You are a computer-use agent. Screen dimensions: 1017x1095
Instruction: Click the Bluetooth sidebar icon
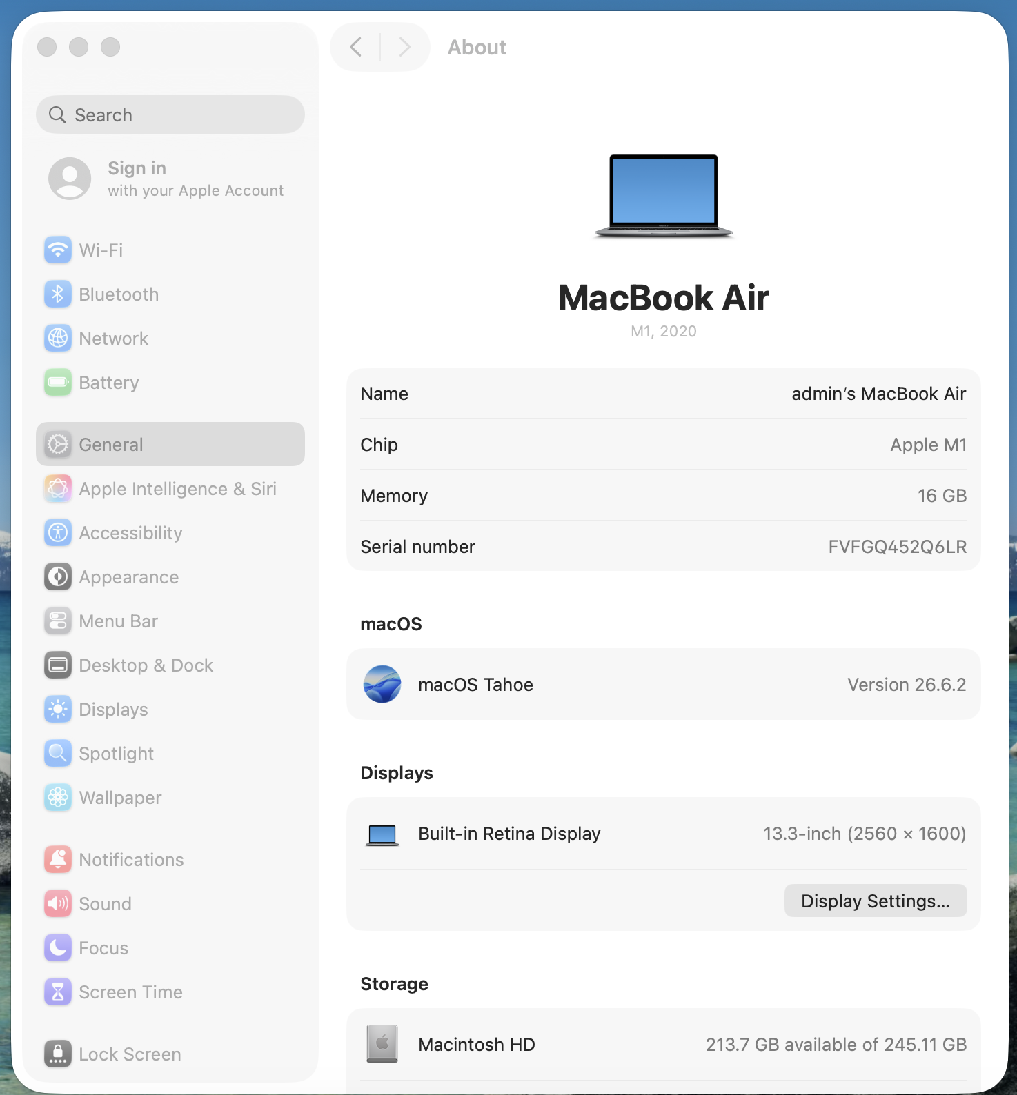(x=58, y=294)
